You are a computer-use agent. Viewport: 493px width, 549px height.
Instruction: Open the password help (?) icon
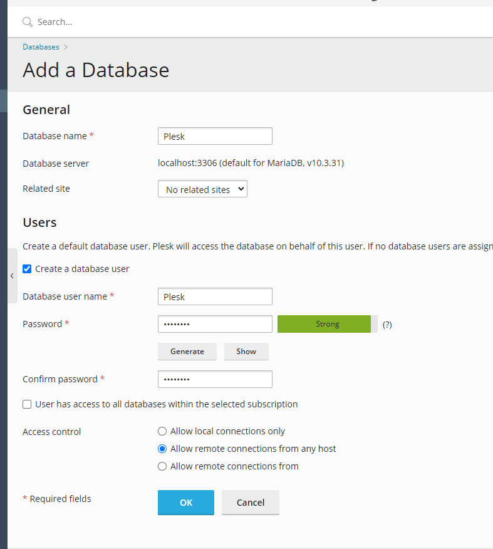[387, 324]
